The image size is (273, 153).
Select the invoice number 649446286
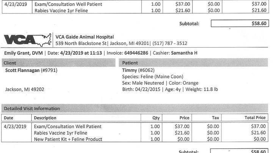click(136, 53)
